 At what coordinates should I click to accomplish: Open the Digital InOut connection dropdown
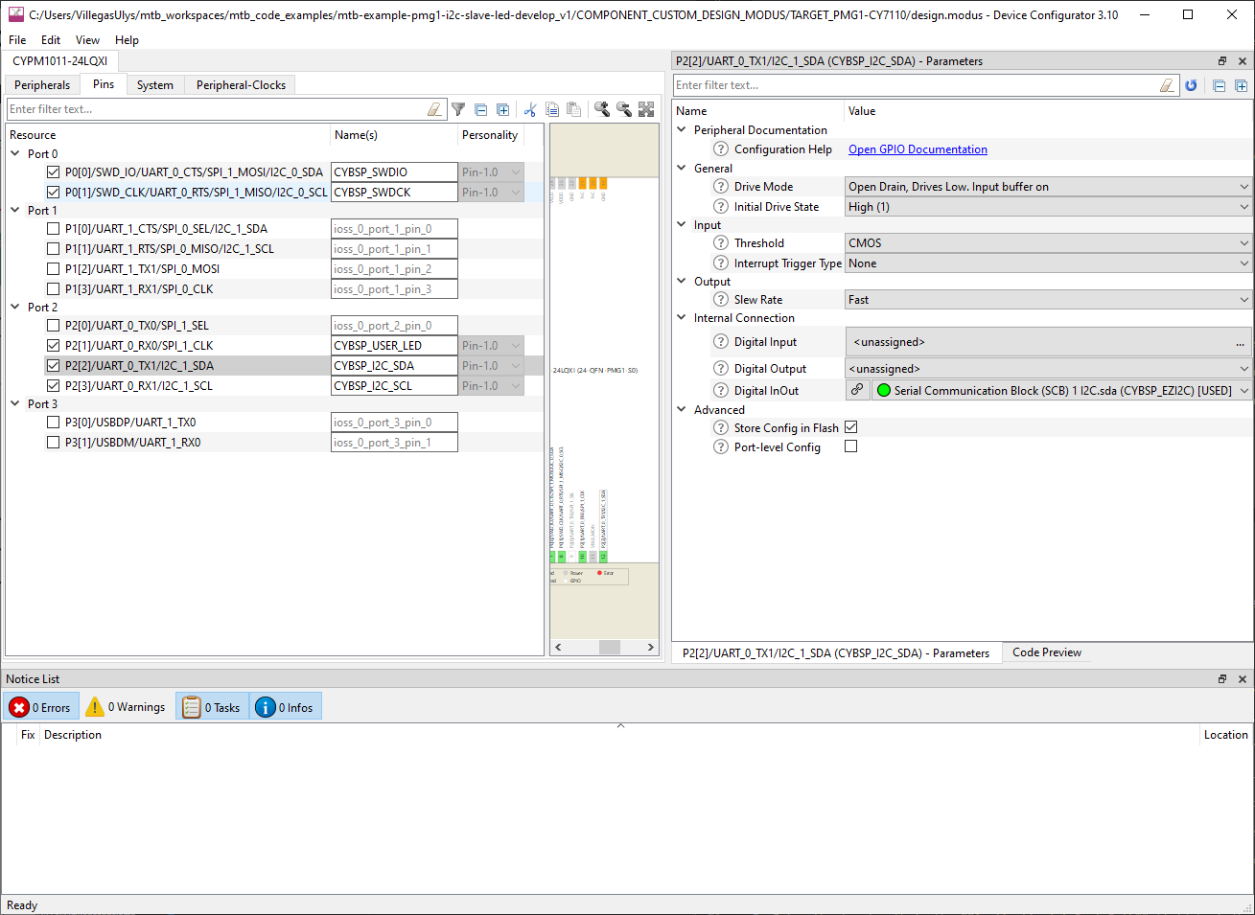click(1062, 390)
